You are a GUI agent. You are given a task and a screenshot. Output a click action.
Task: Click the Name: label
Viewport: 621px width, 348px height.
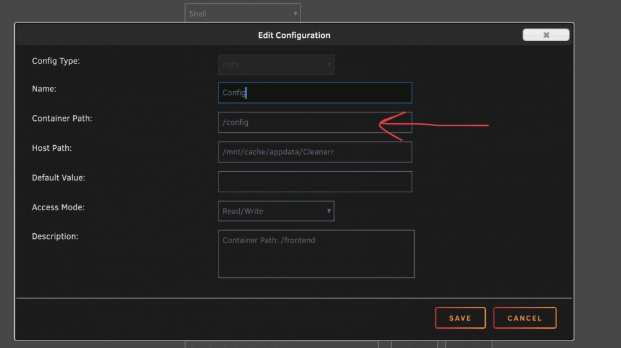44,89
